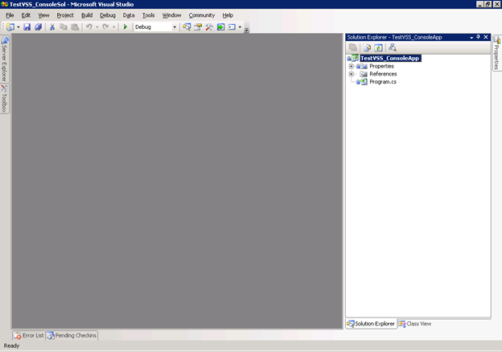Open the collapsed Server Explorer side tab
The height and width of the screenshot is (352, 502).
[x=5, y=59]
